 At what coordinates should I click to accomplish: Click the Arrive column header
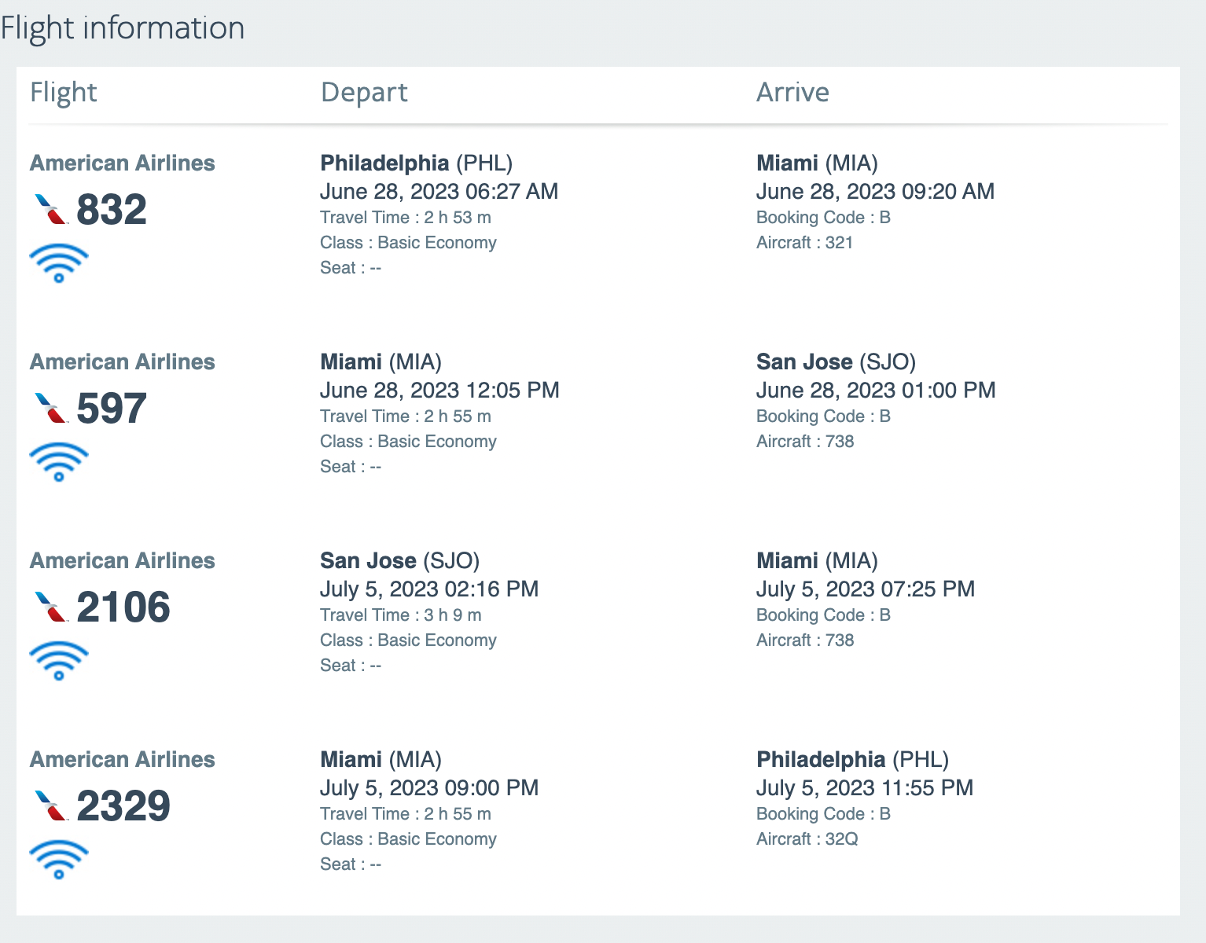(x=792, y=93)
